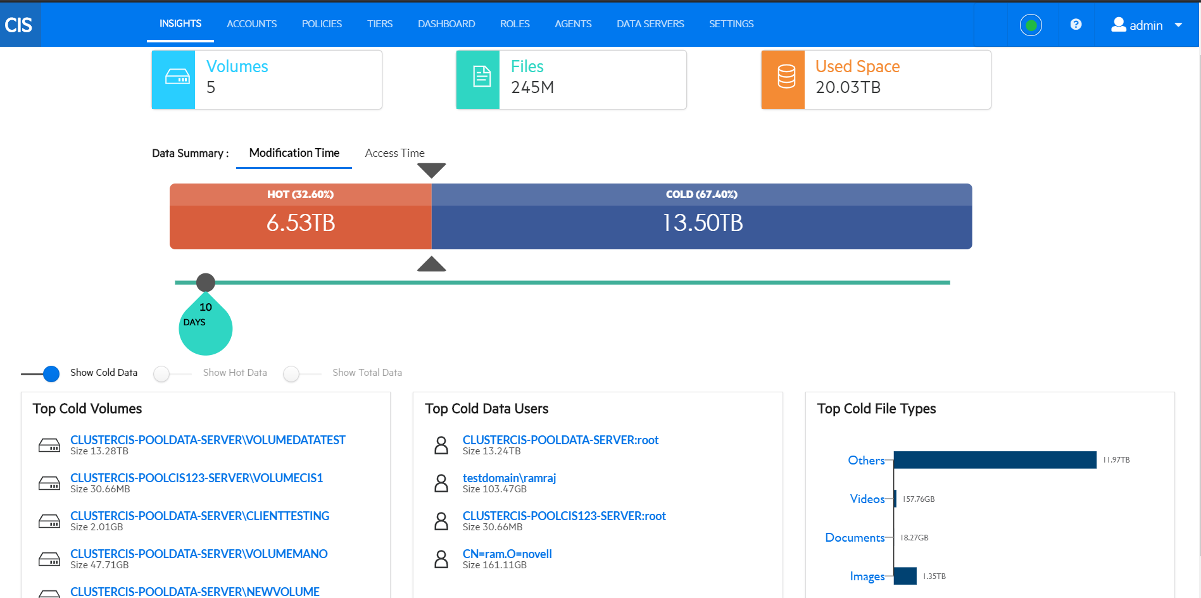Click volume icon beside VOLUMEMANO
This screenshot has width=1201, height=598.
click(x=49, y=559)
